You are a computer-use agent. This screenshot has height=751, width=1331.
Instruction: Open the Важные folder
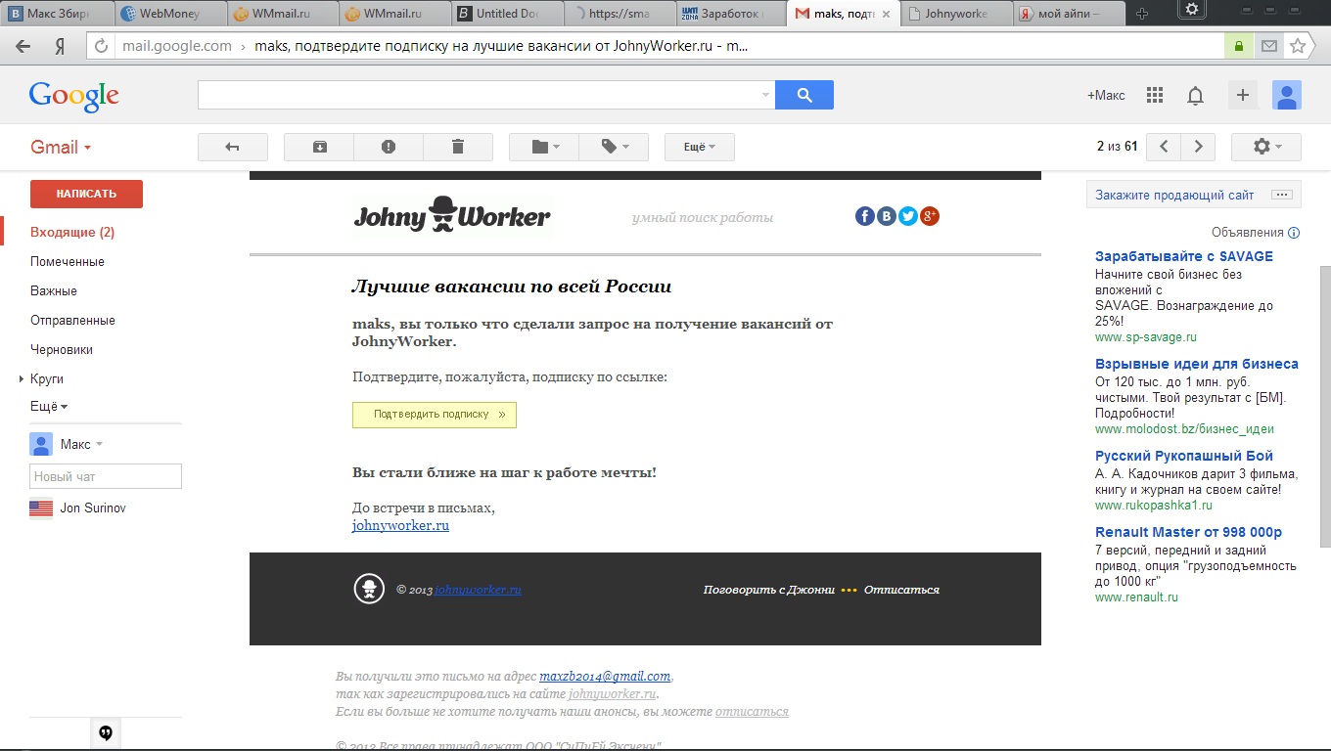(54, 290)
